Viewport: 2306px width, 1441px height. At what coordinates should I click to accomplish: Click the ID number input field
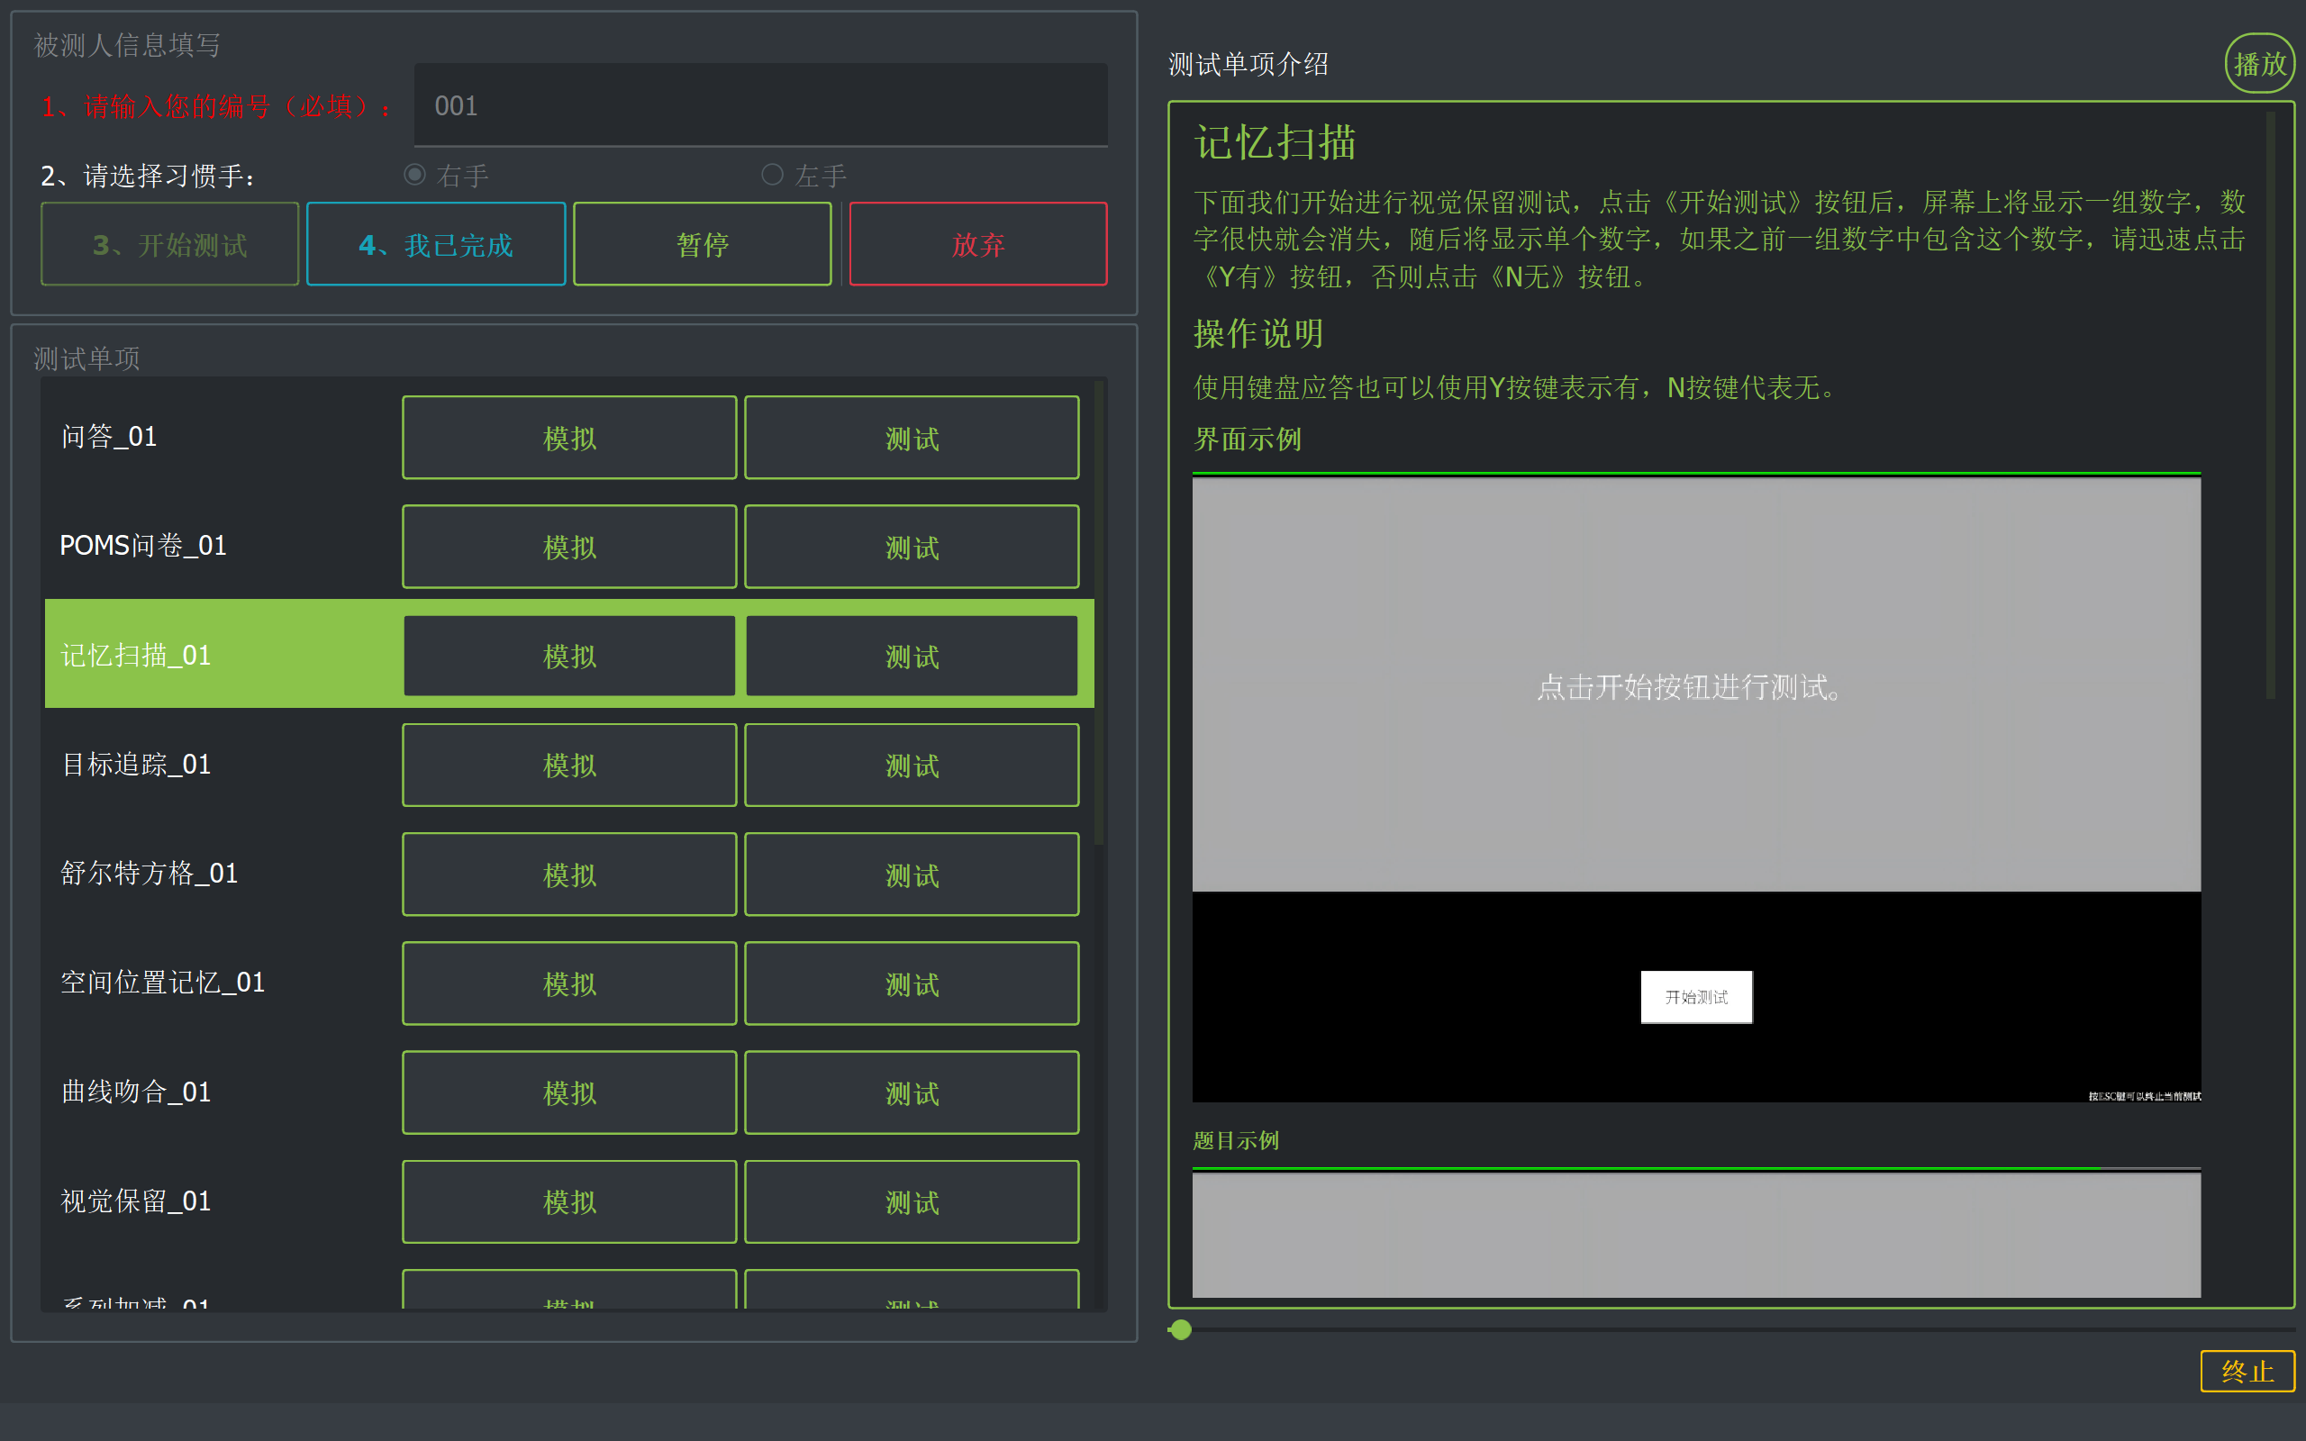coord(760,105)
